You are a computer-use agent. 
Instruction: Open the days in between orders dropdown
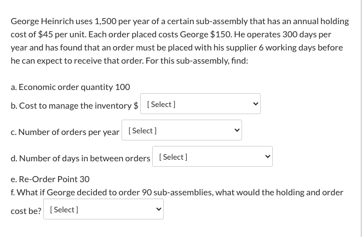[x=212, y=156]
